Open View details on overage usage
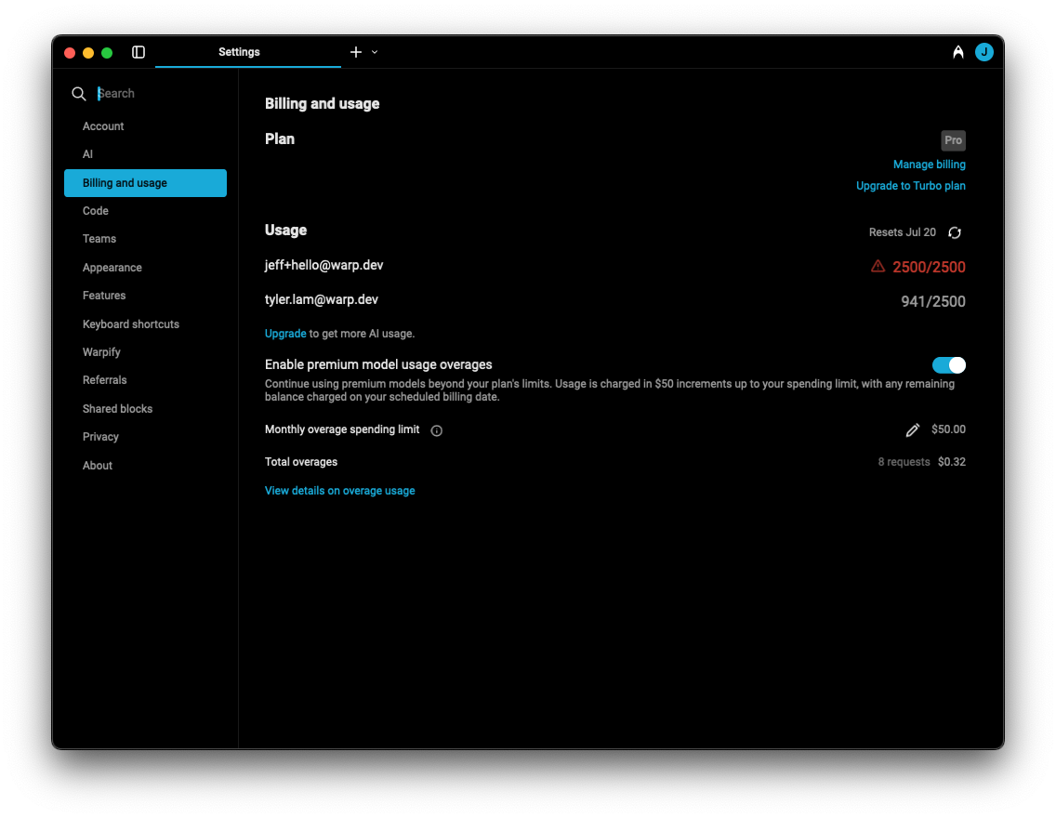Viewport: 1056px width, 818px height. pyautogui.click(x=339, y=491)
